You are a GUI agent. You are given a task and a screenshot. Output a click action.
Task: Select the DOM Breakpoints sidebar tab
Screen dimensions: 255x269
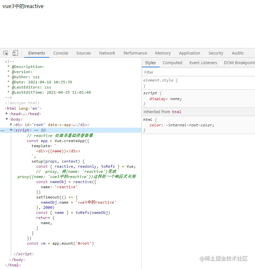239,63
